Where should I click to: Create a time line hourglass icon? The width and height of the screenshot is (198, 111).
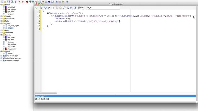(46, 2)
